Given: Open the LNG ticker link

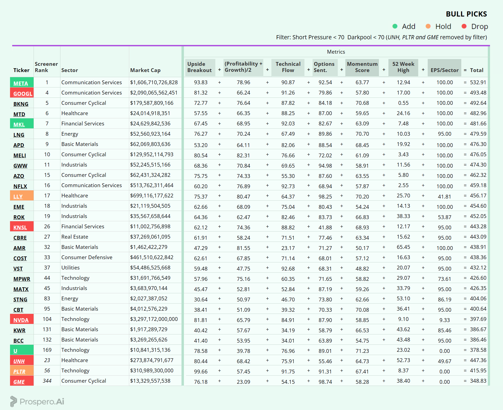Looking at the screenshot, I should point(19,135).
